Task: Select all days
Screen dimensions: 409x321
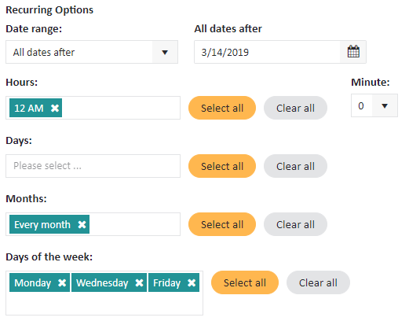Action: [x=222, y=166]
